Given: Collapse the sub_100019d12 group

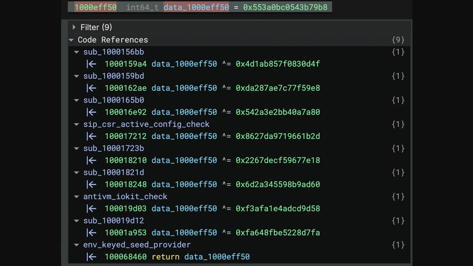Looking at the screenshot, I should tap(77, 221).
